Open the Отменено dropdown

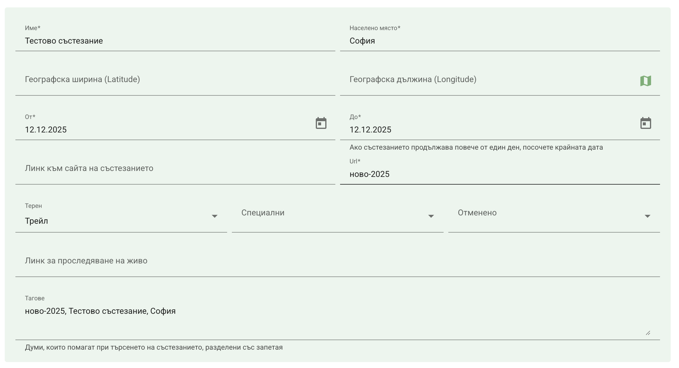(x=549, y=216)
